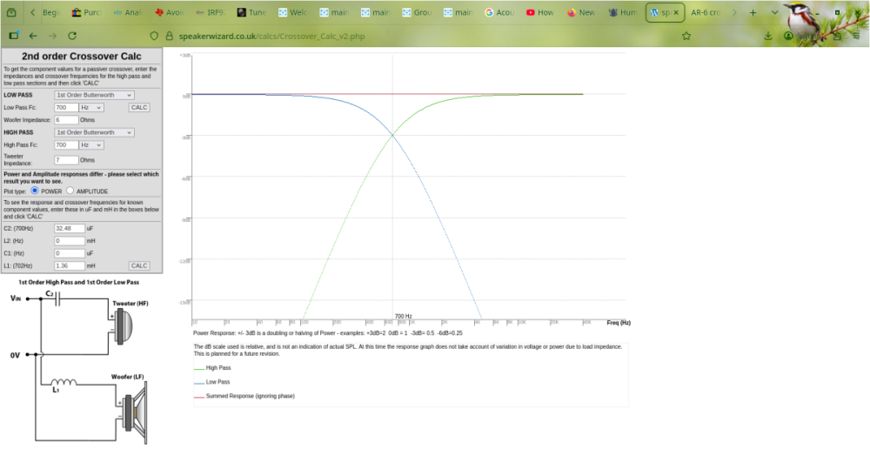Open the downloads panel
This screenshot has width=870, height=469.
pos(768,36)
